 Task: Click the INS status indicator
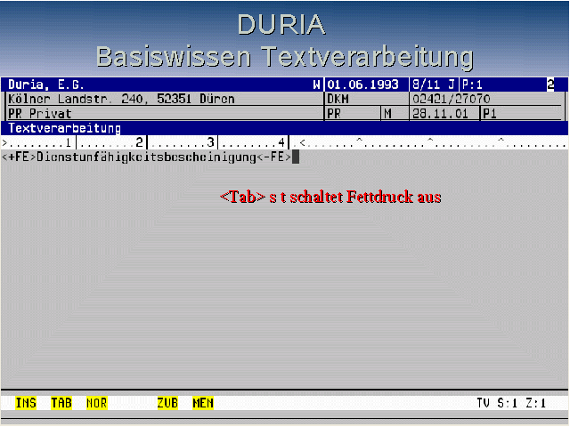click(x=26, y=403)
